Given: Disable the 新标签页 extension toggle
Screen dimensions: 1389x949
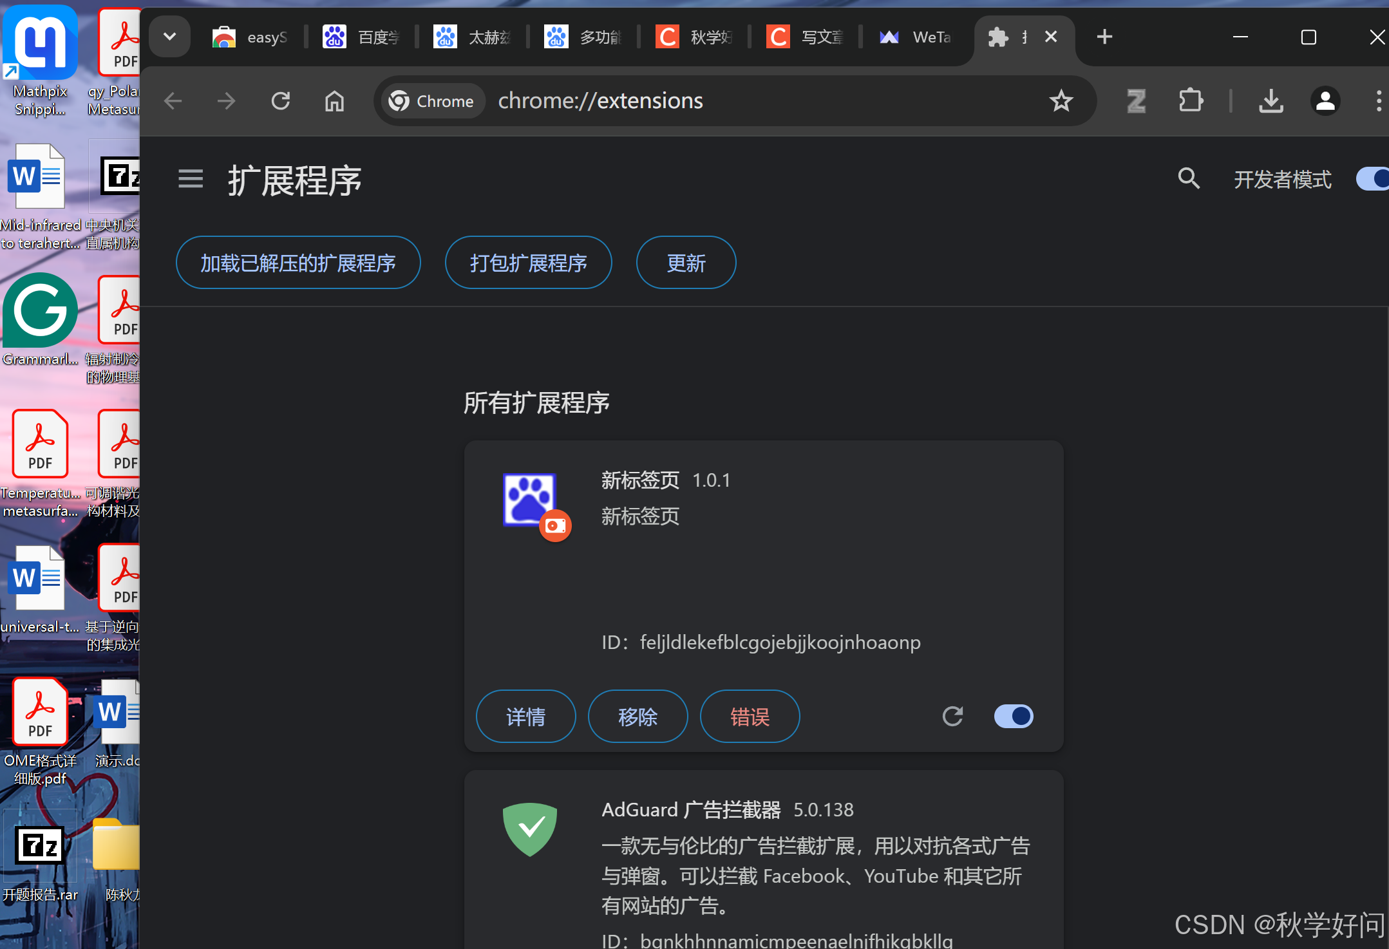Looking at the screenshot, I should tap(1013, 716).
